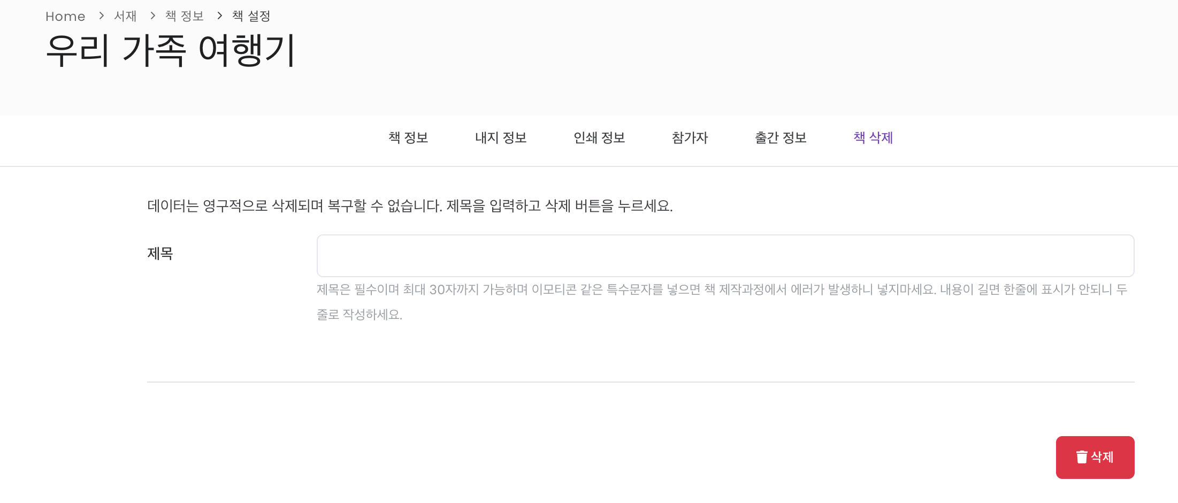Screen dimensions: 1178x503
Task: Click the red 삭제 button
Action: point(1095,458)
